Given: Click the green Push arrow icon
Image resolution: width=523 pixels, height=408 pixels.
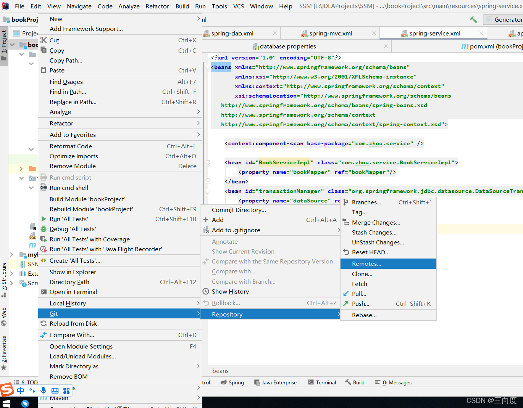Looking at the screenshot, I should 346,304.
